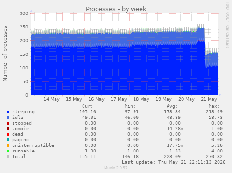This screenshot has height=173, width=232.
Task: Click the total legend color swatch
Action: tap(8, 157)
